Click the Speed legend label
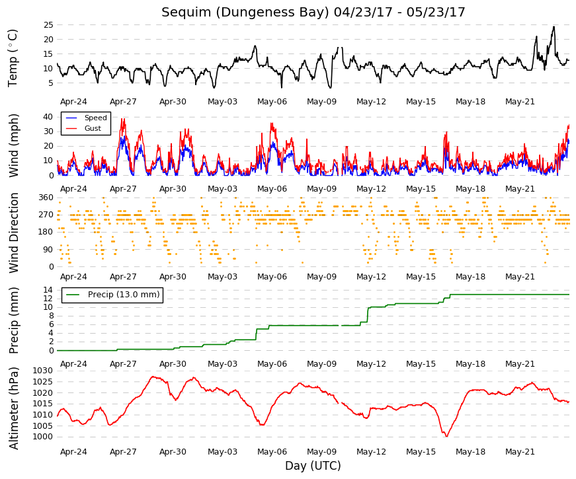Screen dimensions: 576x479 (95, 118)
